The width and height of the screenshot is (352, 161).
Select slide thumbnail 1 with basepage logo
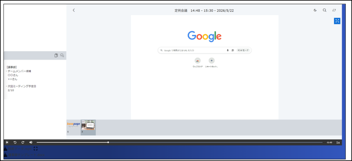(74, 127)
